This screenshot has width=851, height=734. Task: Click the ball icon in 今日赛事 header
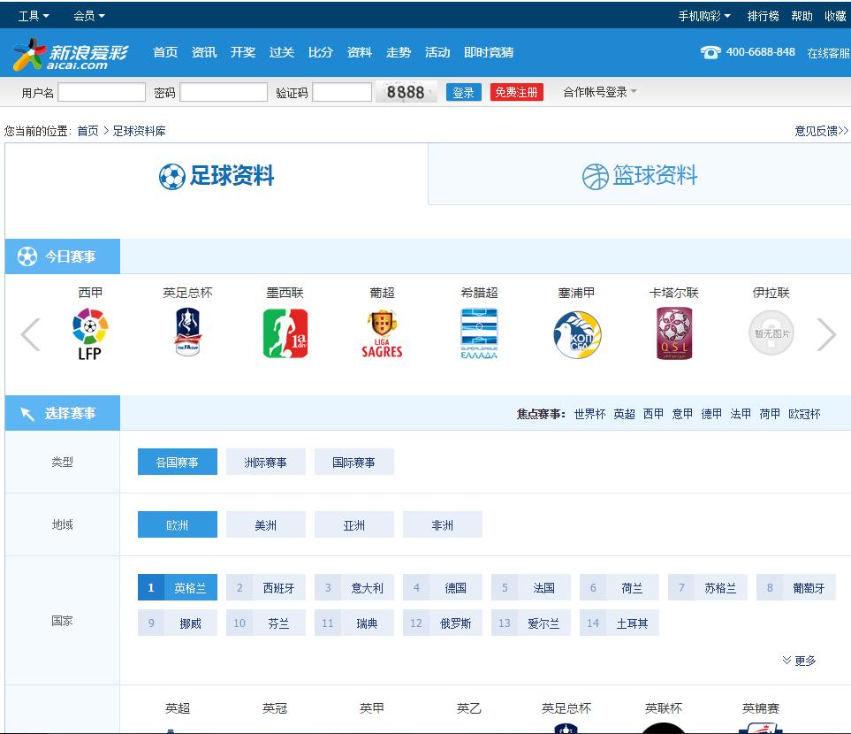[x=27, y=256]
